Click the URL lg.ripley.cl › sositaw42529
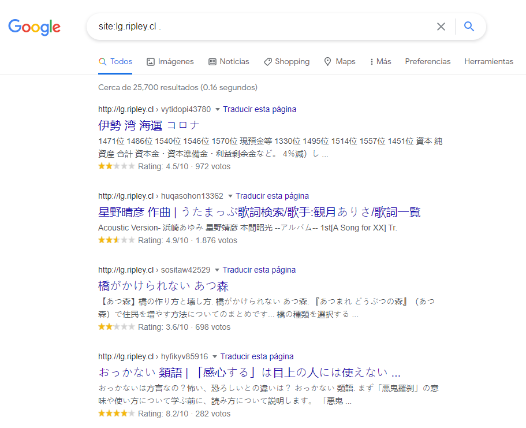The width and height of the screenshot is (526, 428). point(154,270)
